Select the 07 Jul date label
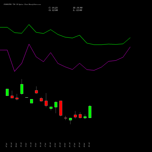The height and width of the screenshot is (152, 152). click(x=7, y=145)
